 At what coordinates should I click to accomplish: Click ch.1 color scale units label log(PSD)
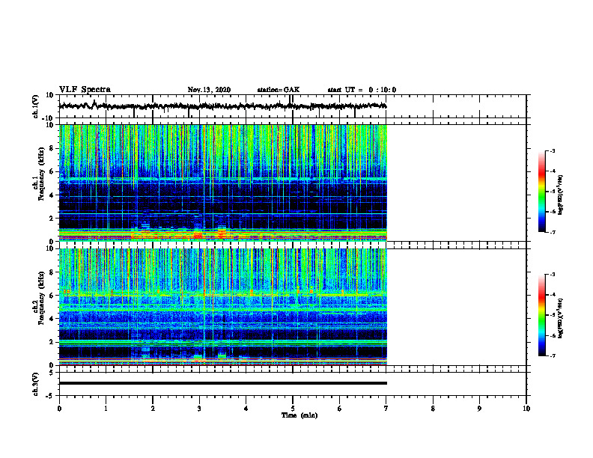point(561,195)
